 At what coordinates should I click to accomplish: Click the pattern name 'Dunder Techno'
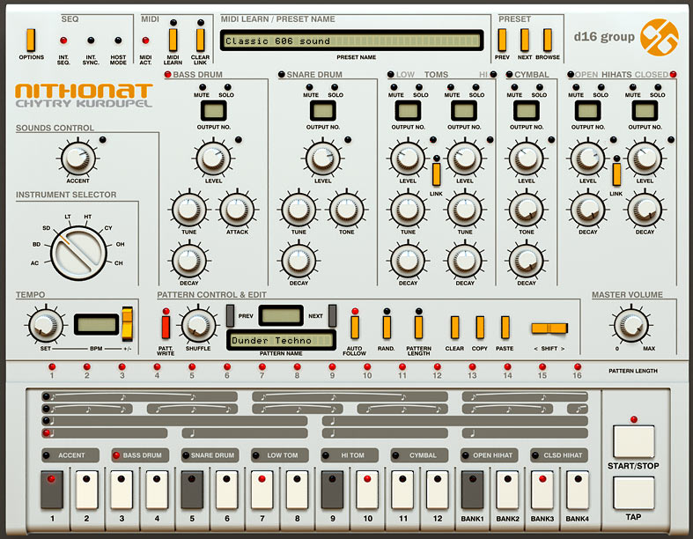(x=281, y=341)
